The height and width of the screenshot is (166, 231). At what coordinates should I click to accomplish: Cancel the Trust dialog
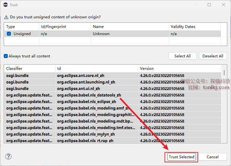(x=213, y=157)
